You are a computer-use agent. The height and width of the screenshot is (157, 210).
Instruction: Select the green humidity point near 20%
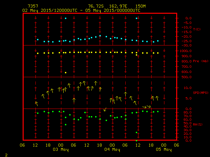pyautogui.click(x=136, y=132)
